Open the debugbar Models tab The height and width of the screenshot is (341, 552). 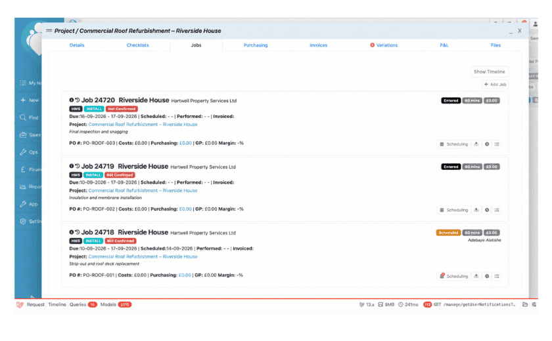(116, 304)
